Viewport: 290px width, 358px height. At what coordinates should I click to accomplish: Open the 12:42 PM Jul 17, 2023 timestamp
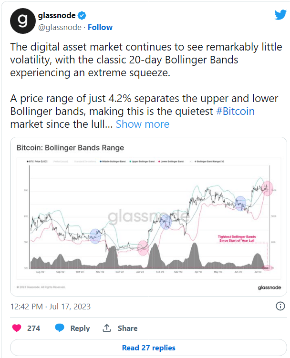(x=51, y=307)
